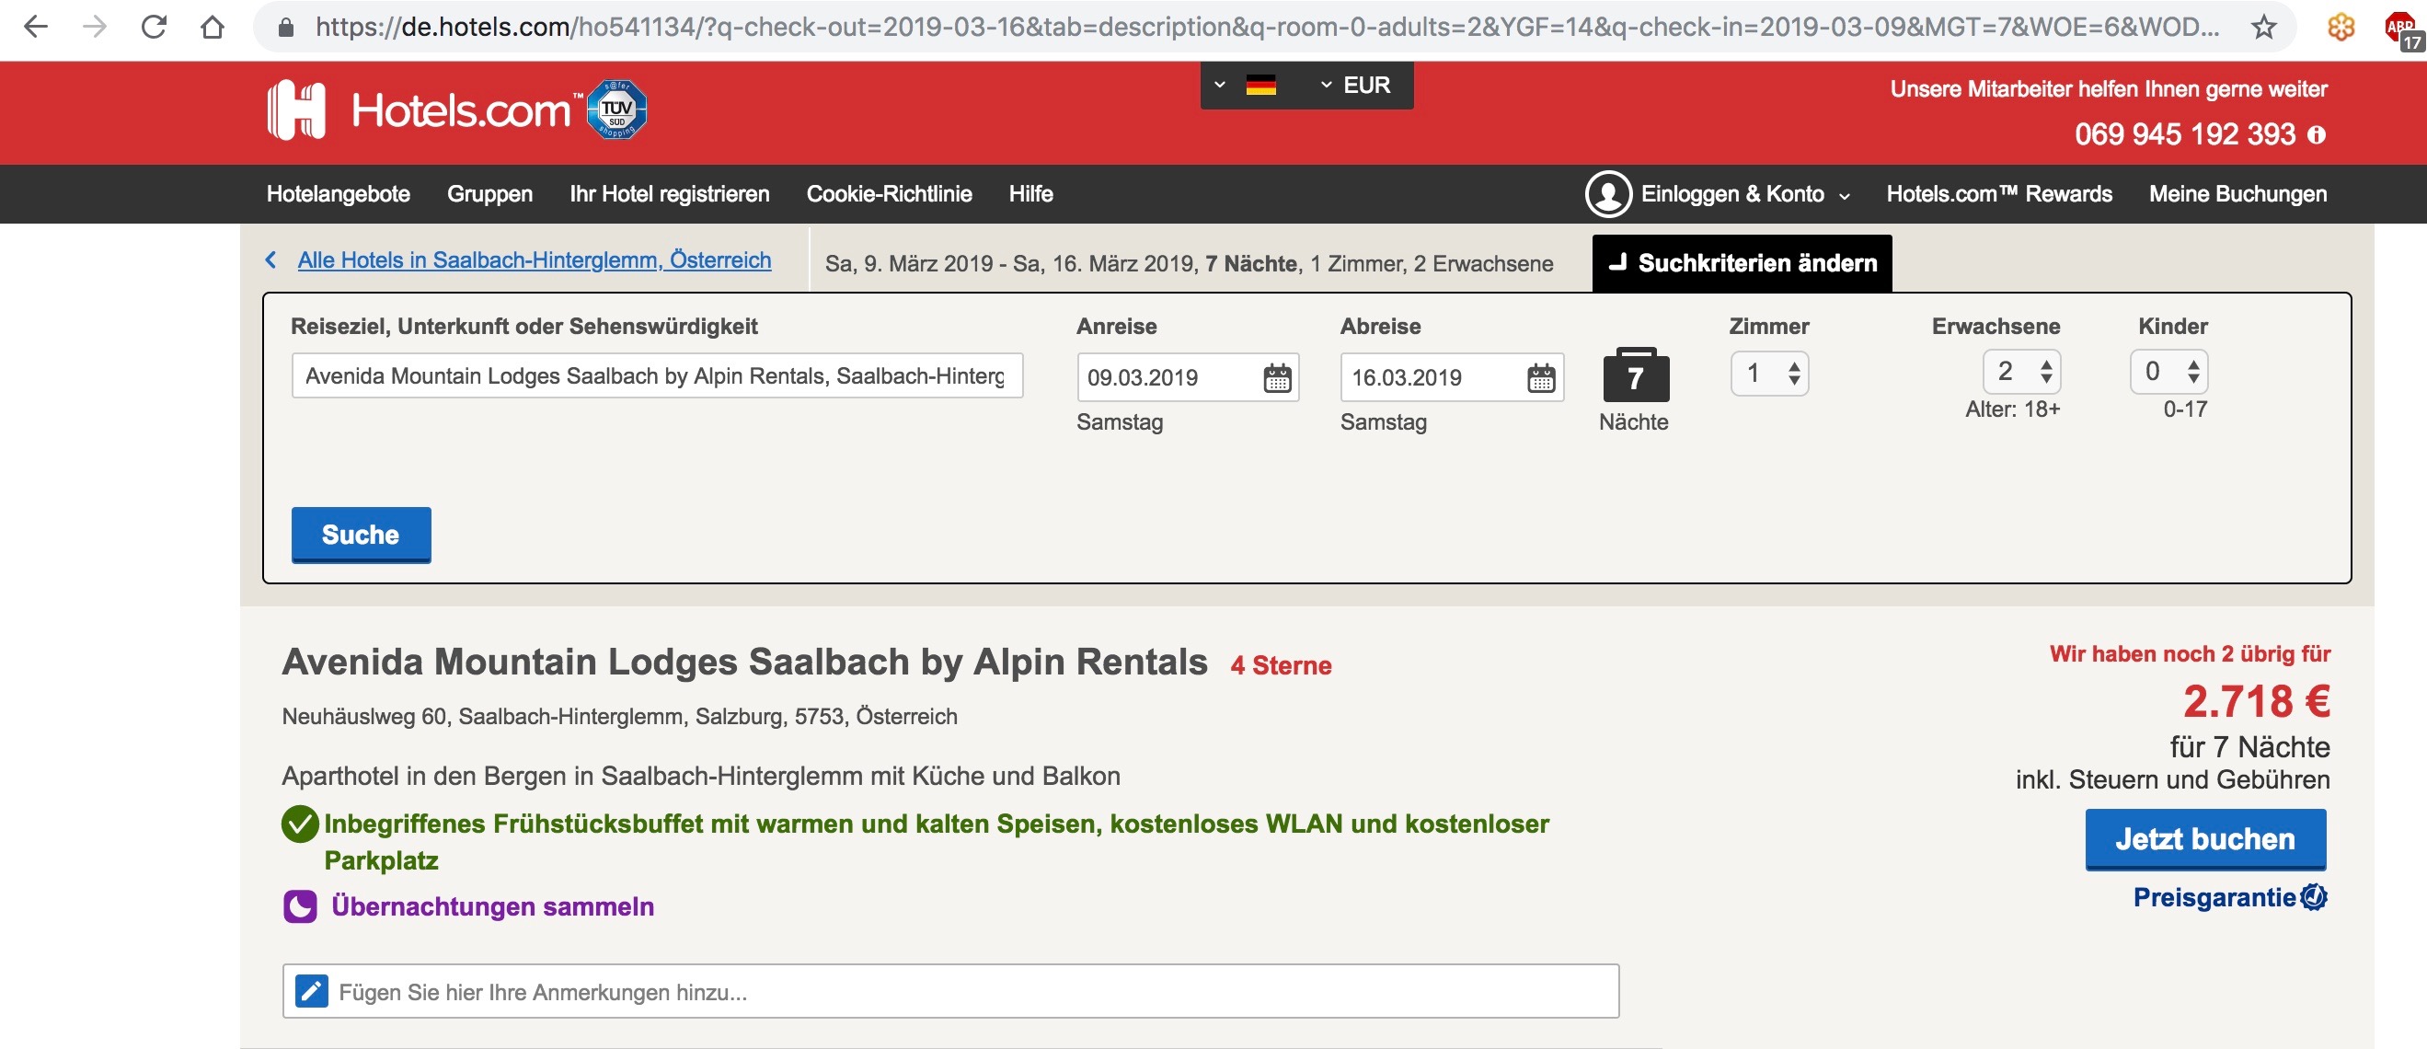Click the 7 Nächte calendar icon
The image size is (2427, 1049).
tap(1636, 375)
